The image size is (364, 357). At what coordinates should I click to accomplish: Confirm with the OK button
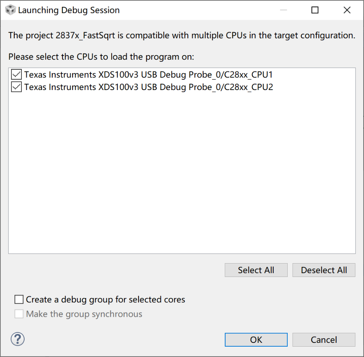coord(256,340)
